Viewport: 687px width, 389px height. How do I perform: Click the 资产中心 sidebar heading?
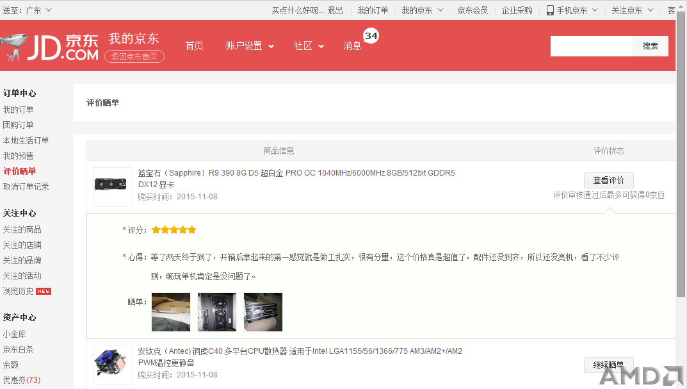tap(19, 317)
